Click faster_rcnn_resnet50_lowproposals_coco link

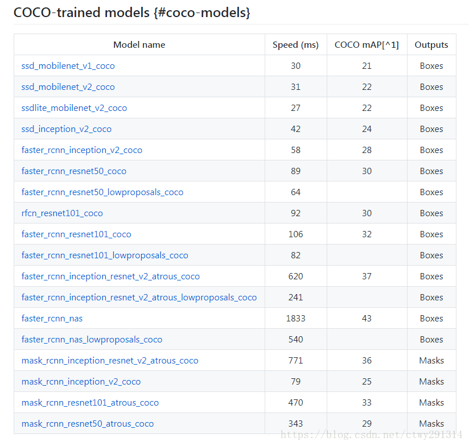(102, 192)
